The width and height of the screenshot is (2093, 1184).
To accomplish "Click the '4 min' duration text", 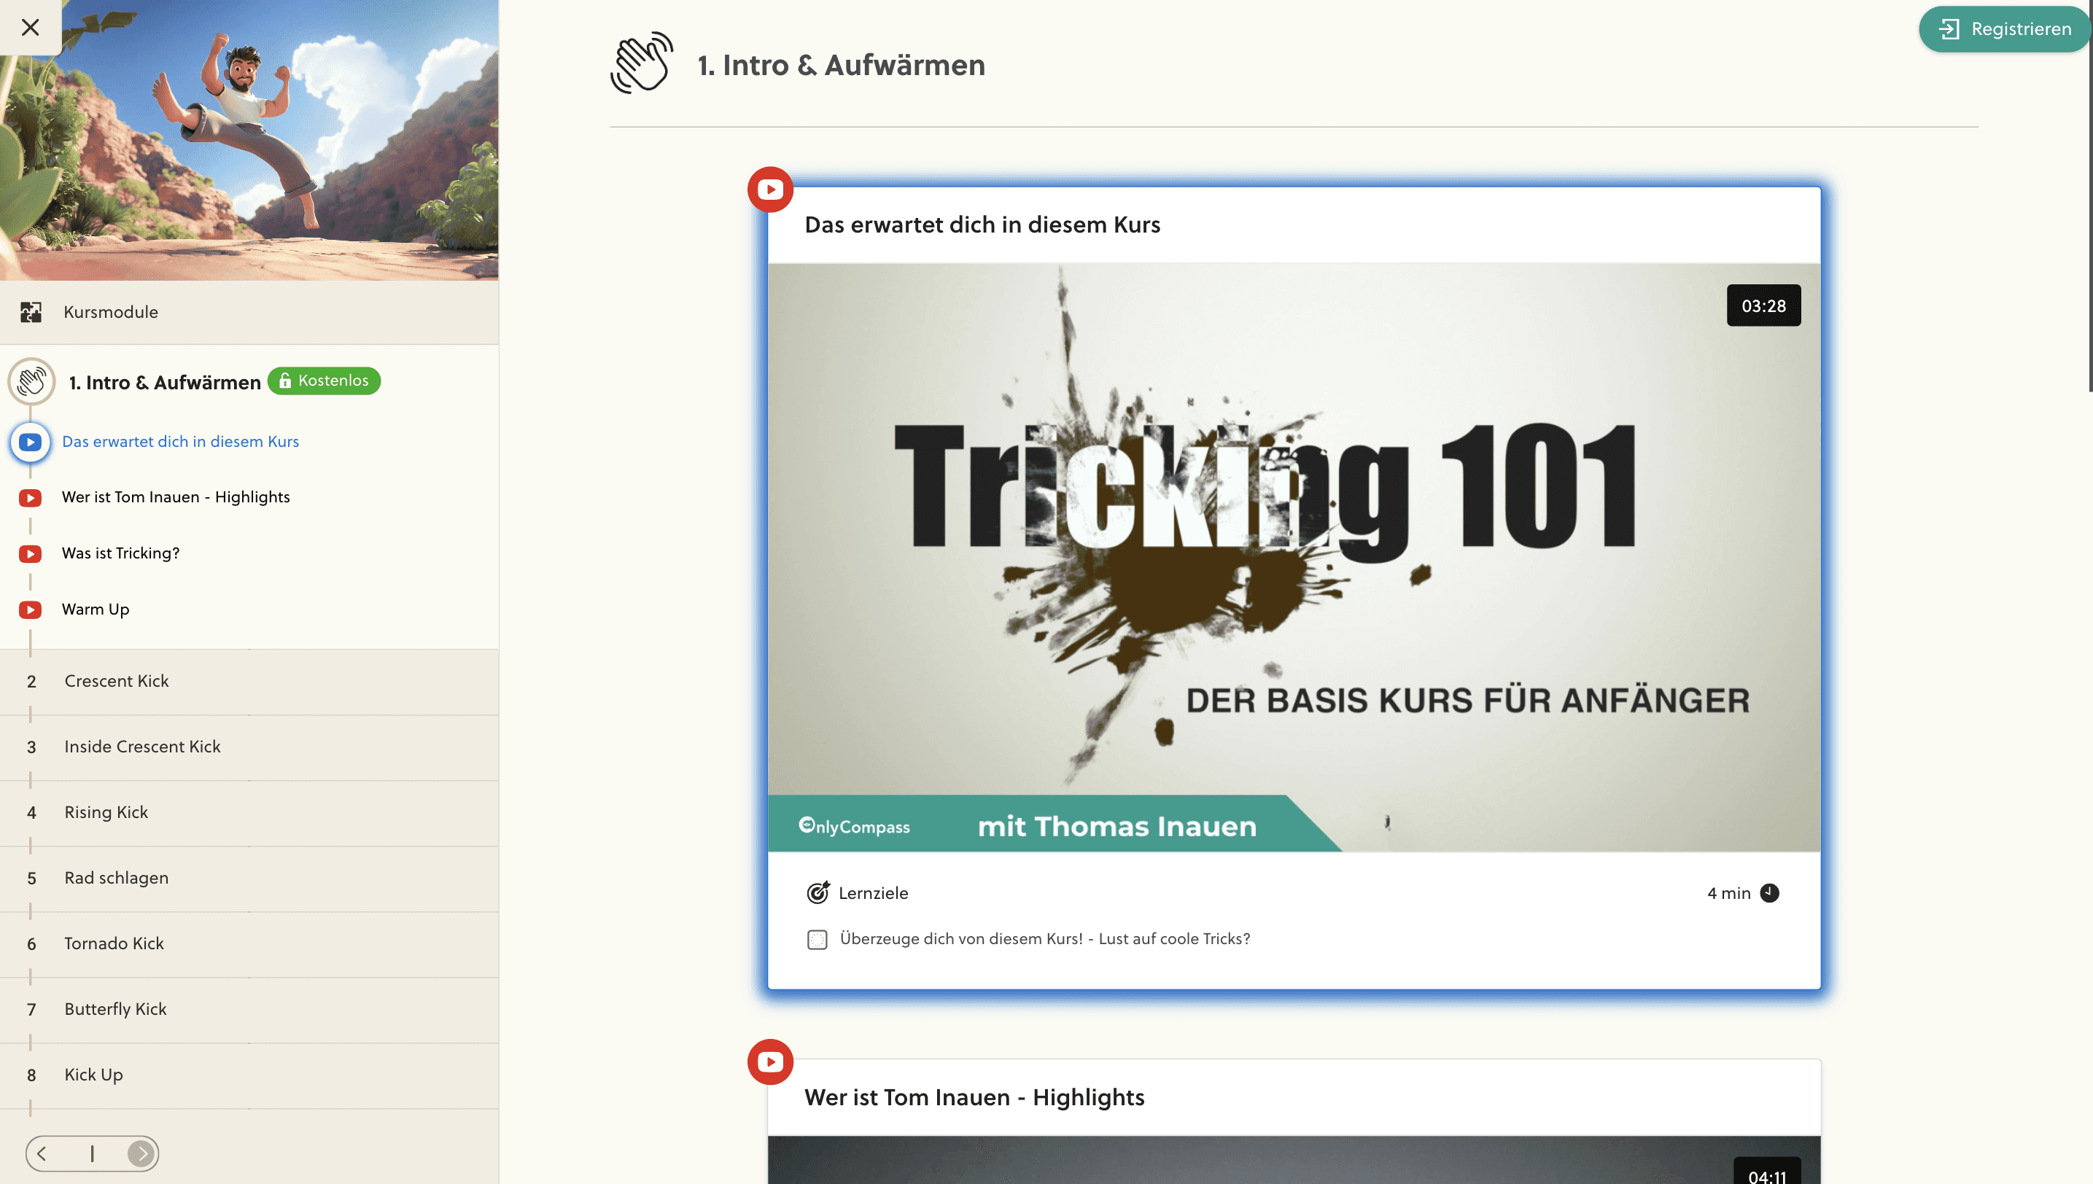I will pyautogui.click(x=1728, y=893).
